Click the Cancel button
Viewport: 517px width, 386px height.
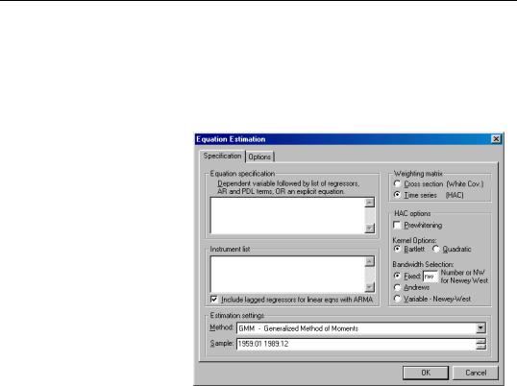pyautogui.click(x=476, y=373)
